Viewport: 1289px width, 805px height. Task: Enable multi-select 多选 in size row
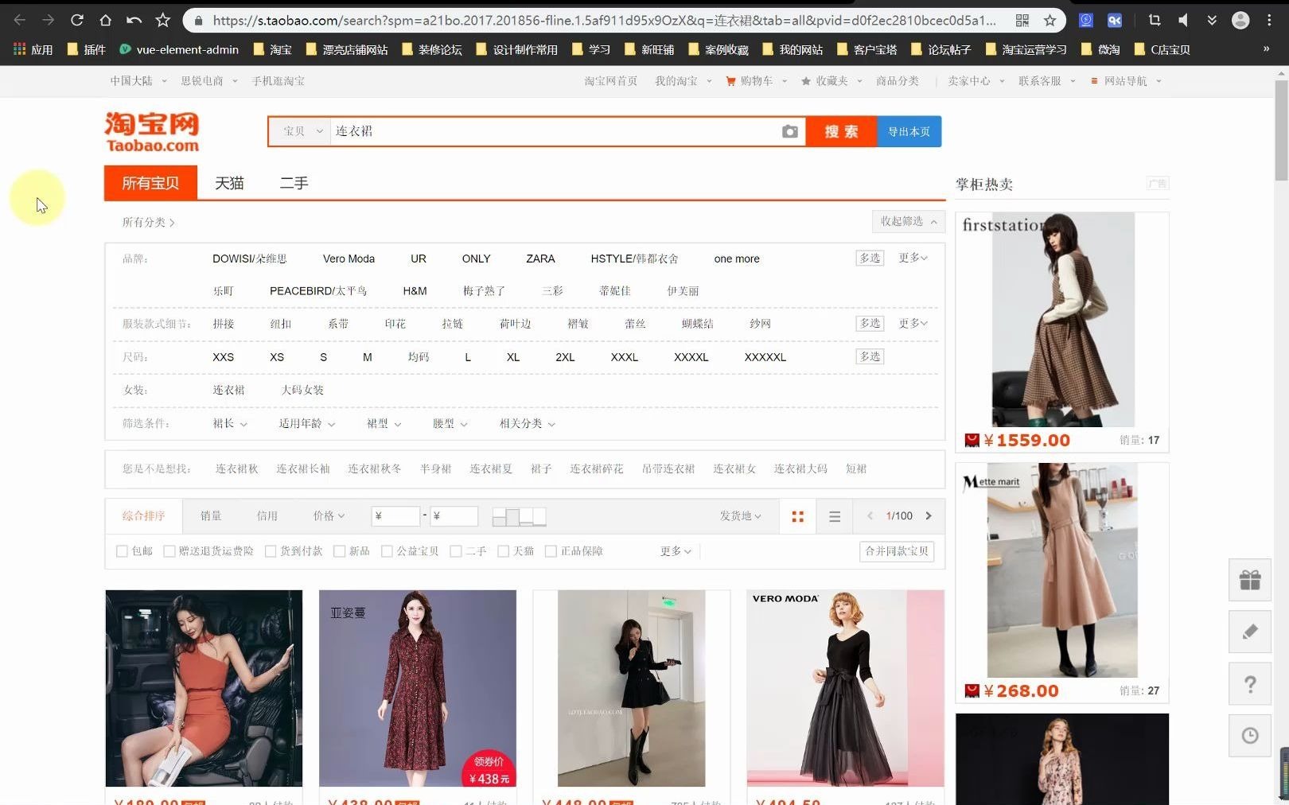tap(870, 356)
